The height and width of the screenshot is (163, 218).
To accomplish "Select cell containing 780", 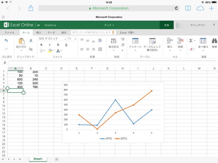I will click(x=31, y=87).
